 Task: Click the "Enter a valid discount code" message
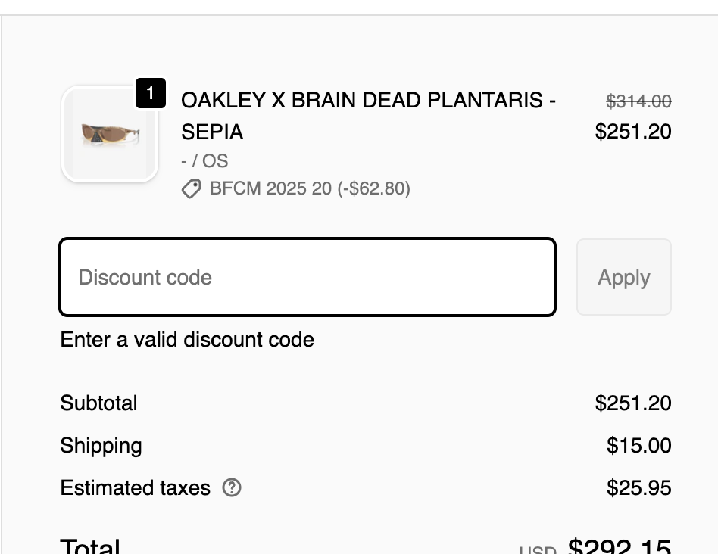coord(187,340)
